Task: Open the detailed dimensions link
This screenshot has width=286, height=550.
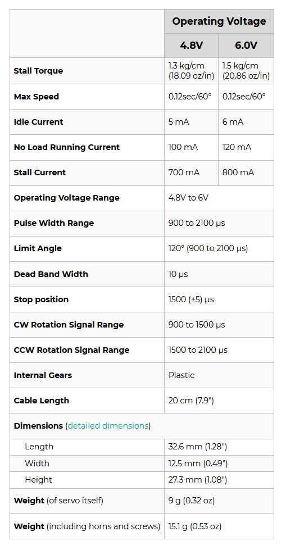Action: 108,426
